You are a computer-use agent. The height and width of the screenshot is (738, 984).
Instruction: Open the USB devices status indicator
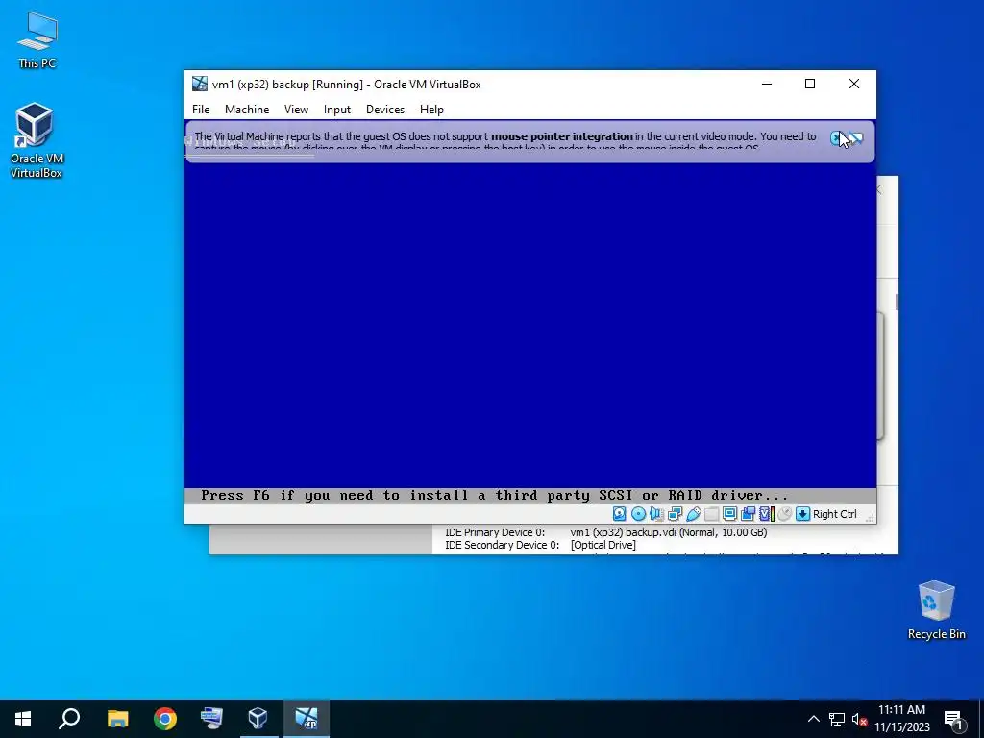(x=694, y=514)
